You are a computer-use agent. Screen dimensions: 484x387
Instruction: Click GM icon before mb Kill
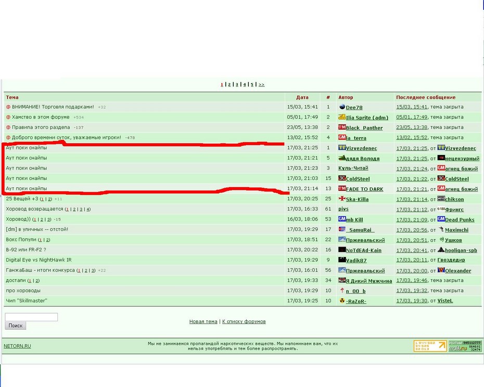click(342, 219)
